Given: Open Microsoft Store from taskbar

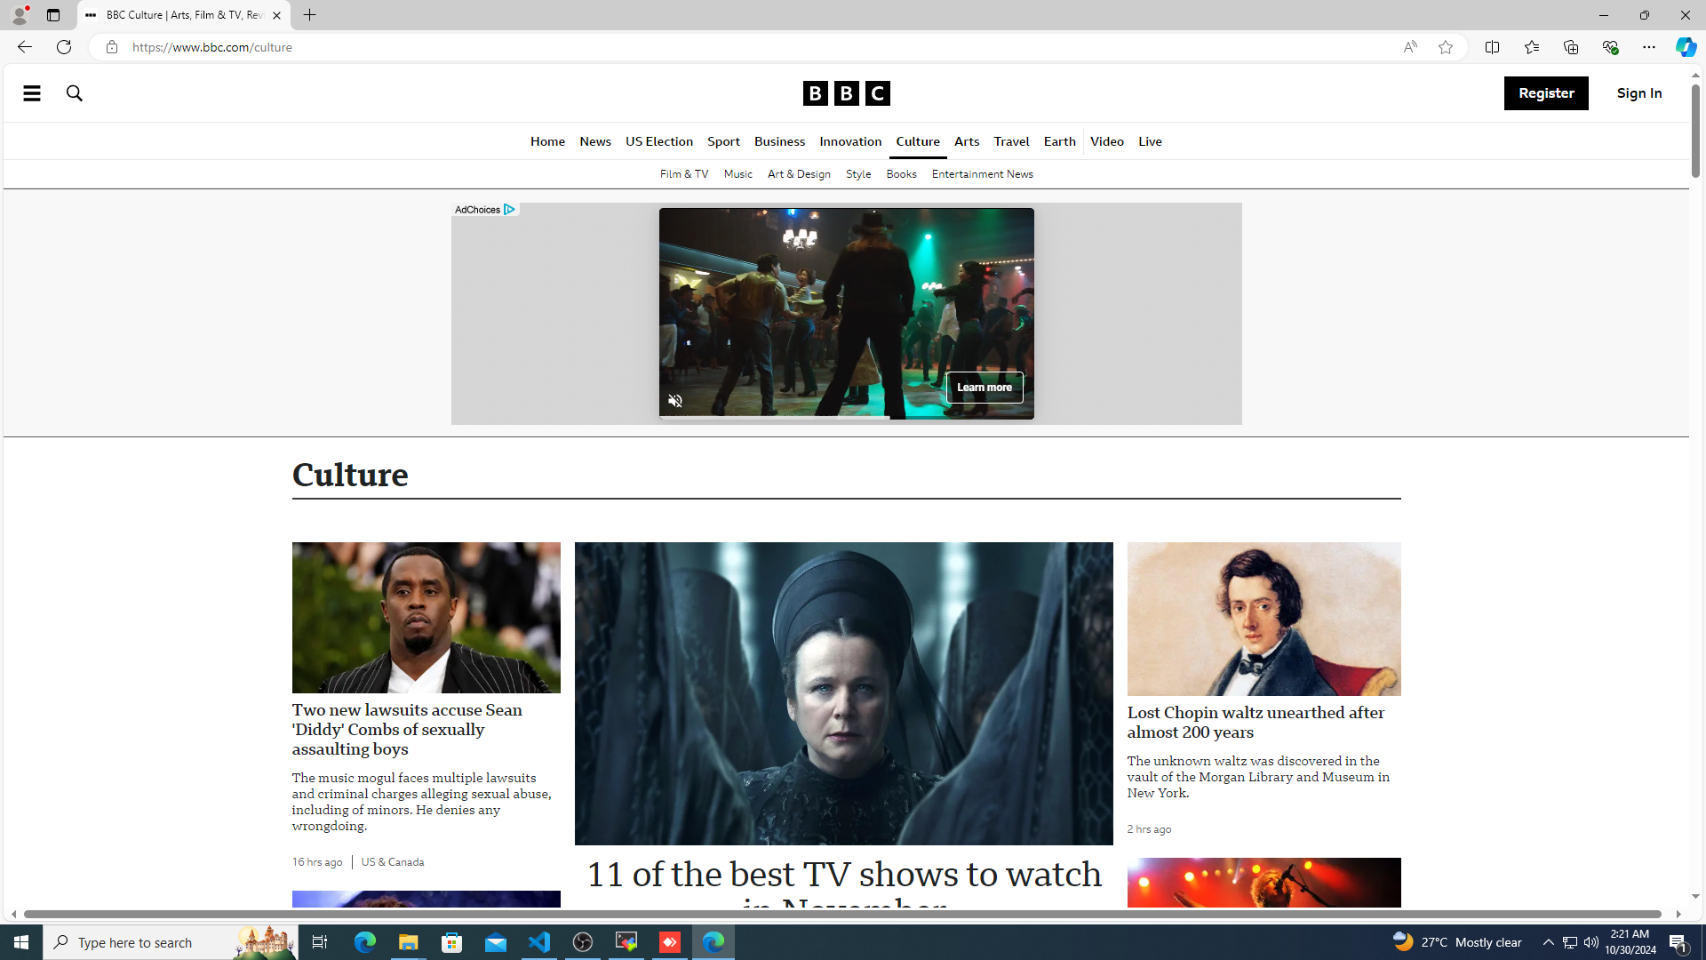Looking at the screenshot, I should [452, 942].
